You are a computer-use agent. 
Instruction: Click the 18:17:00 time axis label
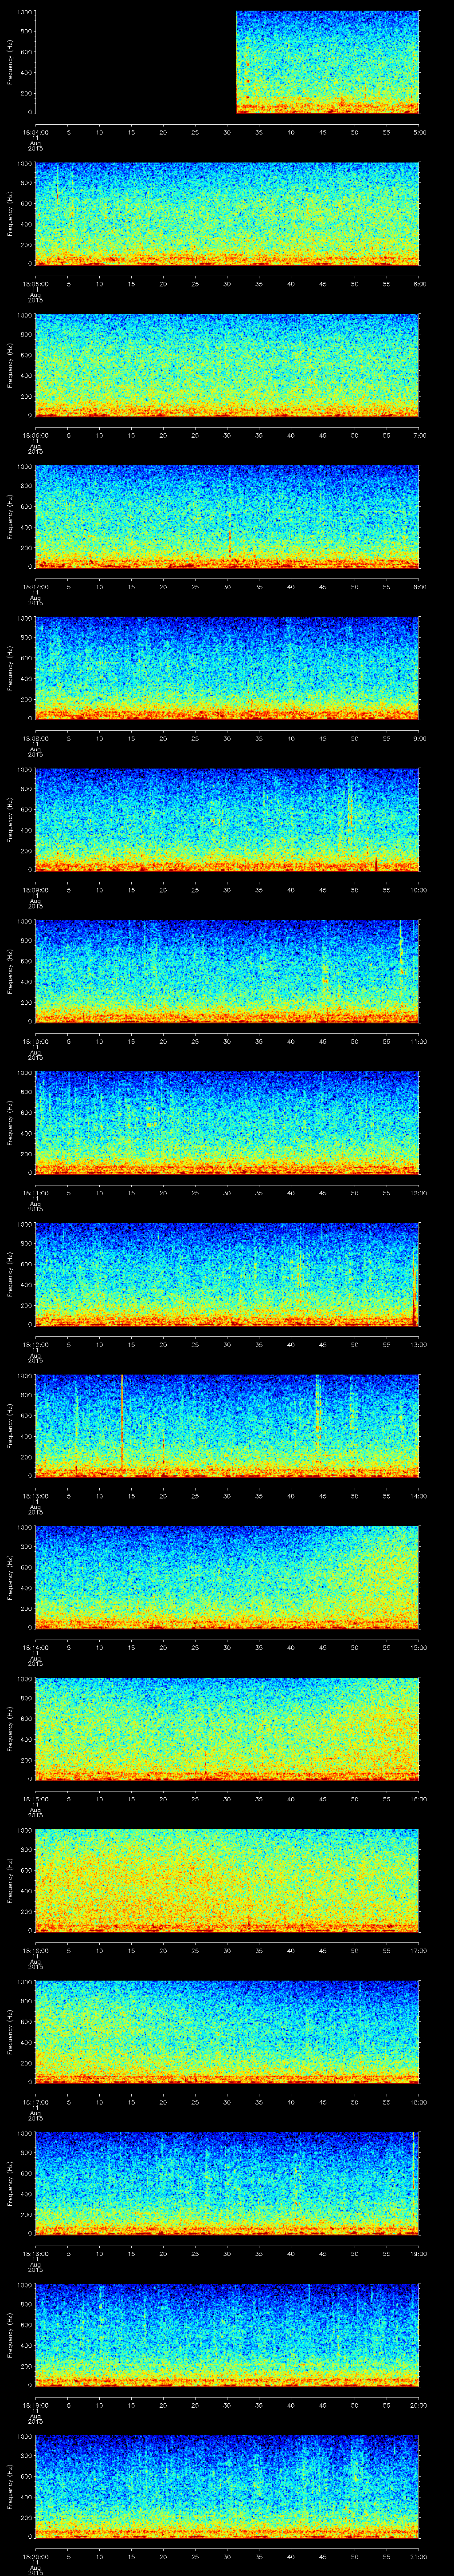click(35, 2102)
